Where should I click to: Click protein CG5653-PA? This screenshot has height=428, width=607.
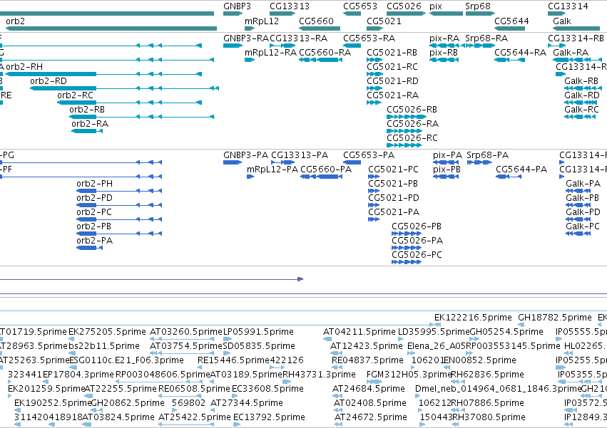[369, 155]
